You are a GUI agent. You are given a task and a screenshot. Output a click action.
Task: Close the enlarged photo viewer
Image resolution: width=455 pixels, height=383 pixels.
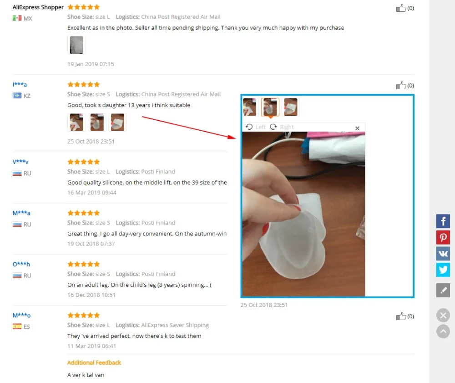click(x=357, y=128)
